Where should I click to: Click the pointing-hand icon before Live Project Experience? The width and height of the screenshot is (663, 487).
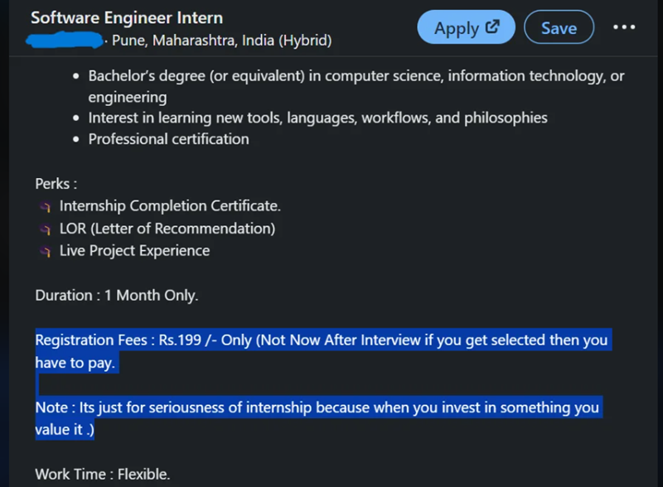(x=44, y=251)
